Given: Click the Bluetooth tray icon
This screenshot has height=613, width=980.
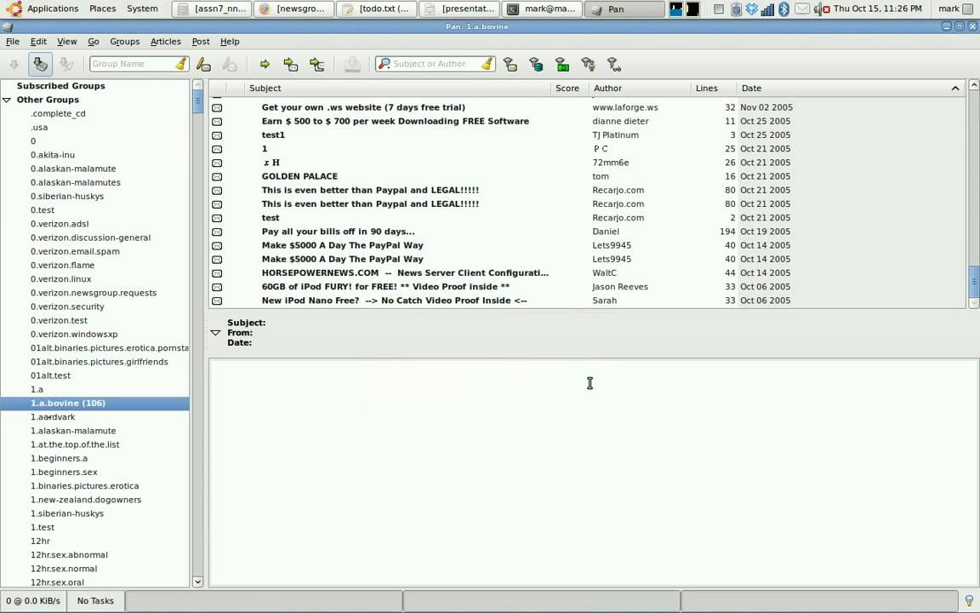Looking at the screenshot, I should tap(783, 9).
